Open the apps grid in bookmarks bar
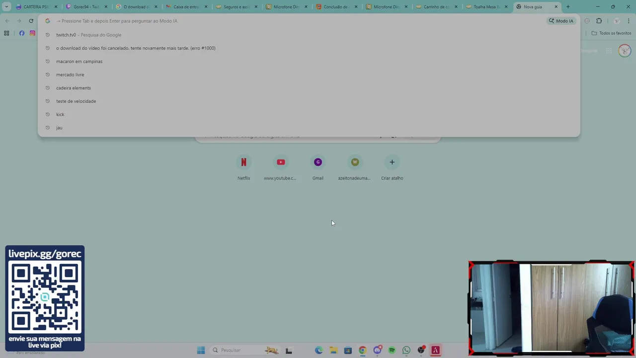 6,33
